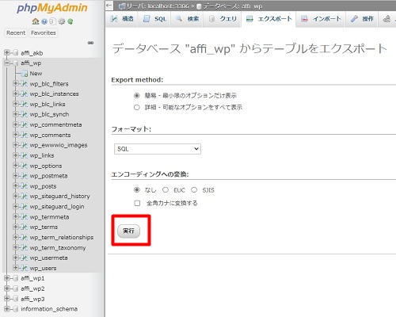Open the wp_siteguard_login table link
This screenshot has height=317, width=396.
[x=57, y=207]
